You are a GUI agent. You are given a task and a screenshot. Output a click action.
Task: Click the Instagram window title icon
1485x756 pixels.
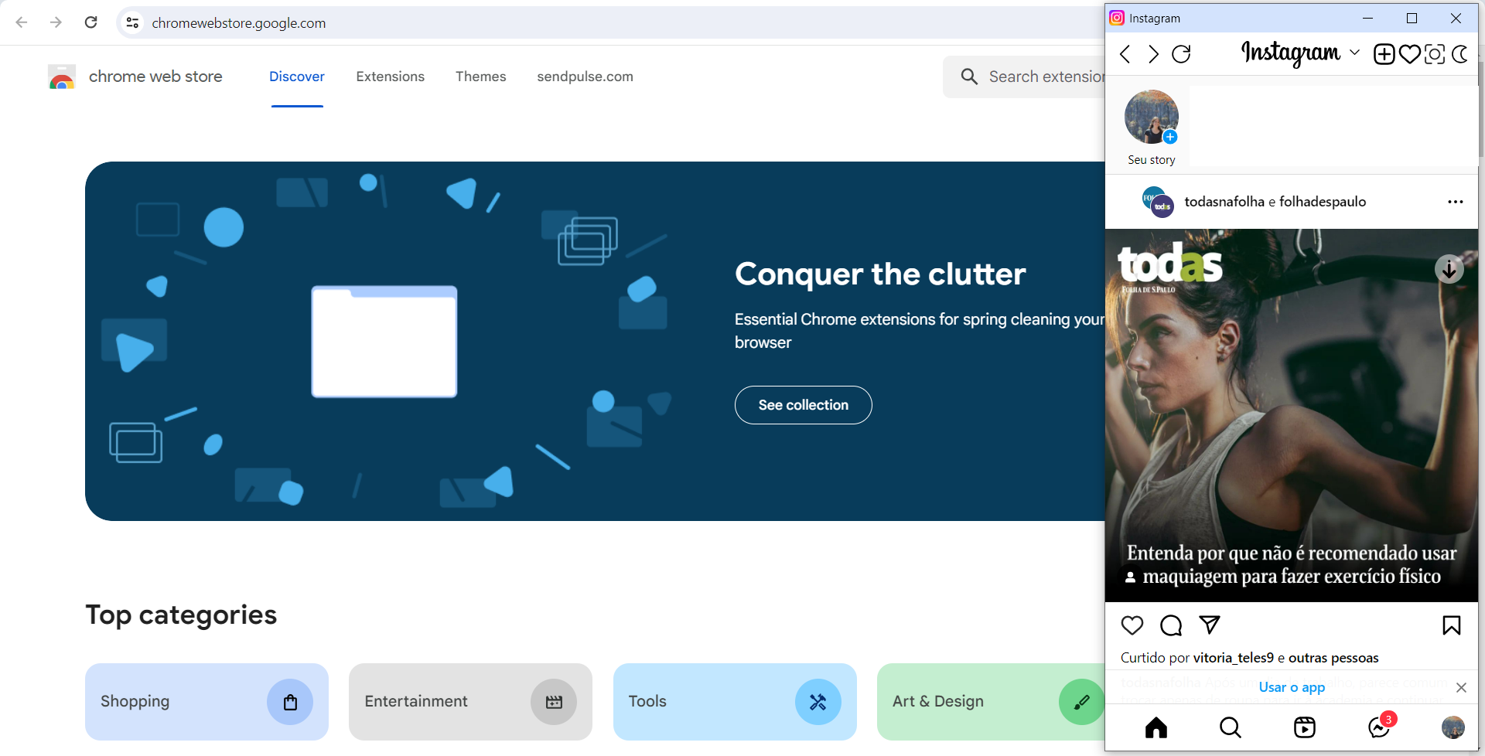pos(1117,18)
